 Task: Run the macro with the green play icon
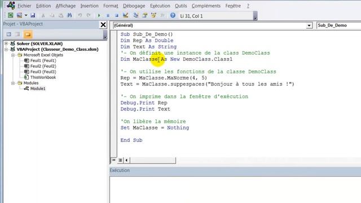coord(99,15)
